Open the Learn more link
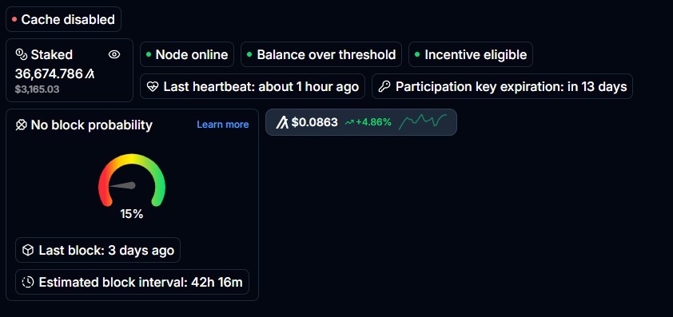The height and width of the screenshot is (317, 673). pos(223,125)
